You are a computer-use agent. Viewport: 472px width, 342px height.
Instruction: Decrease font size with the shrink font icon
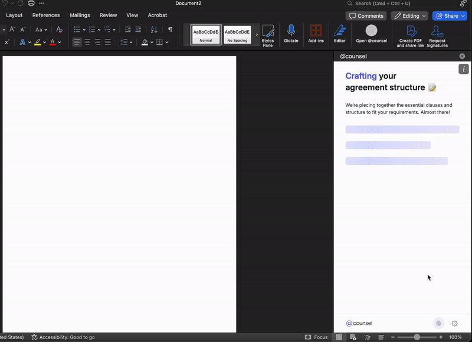click(23, 30)
